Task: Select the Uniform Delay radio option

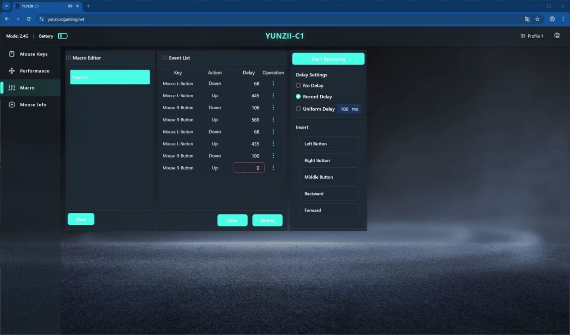Action: pos(298,109)
